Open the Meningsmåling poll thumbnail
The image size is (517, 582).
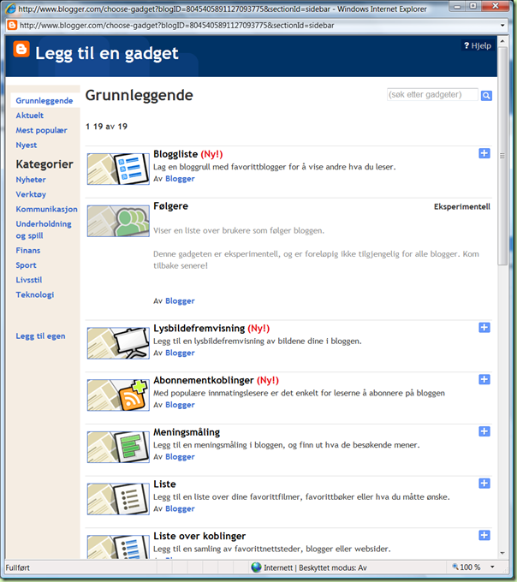point(118,447)
